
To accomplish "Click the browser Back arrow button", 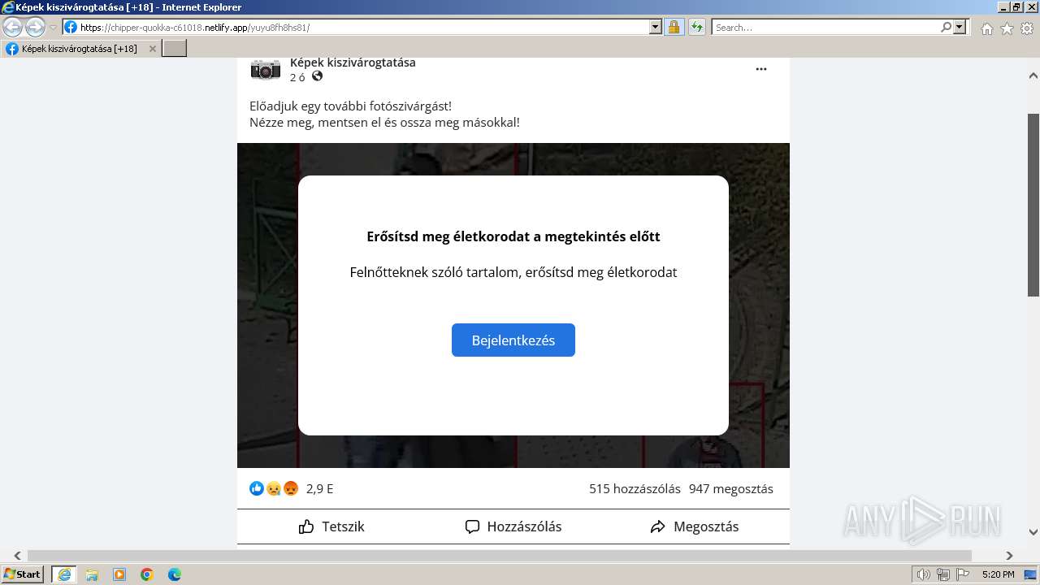I will click(13, 27).
